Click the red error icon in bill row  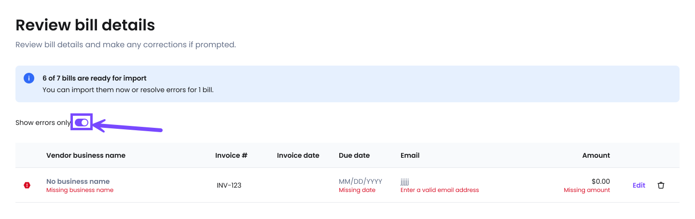(x=27, y=185)
